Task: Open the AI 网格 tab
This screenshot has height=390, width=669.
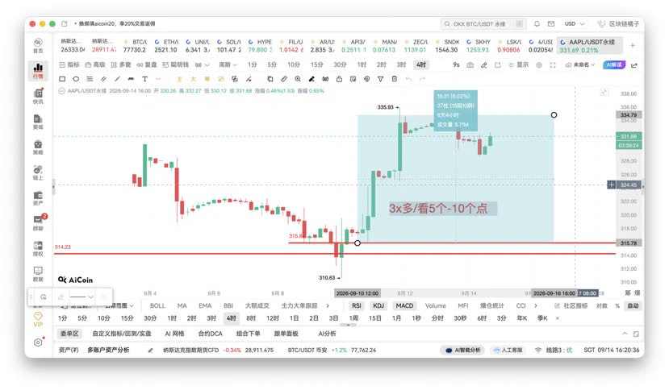Action: [174, 334]
